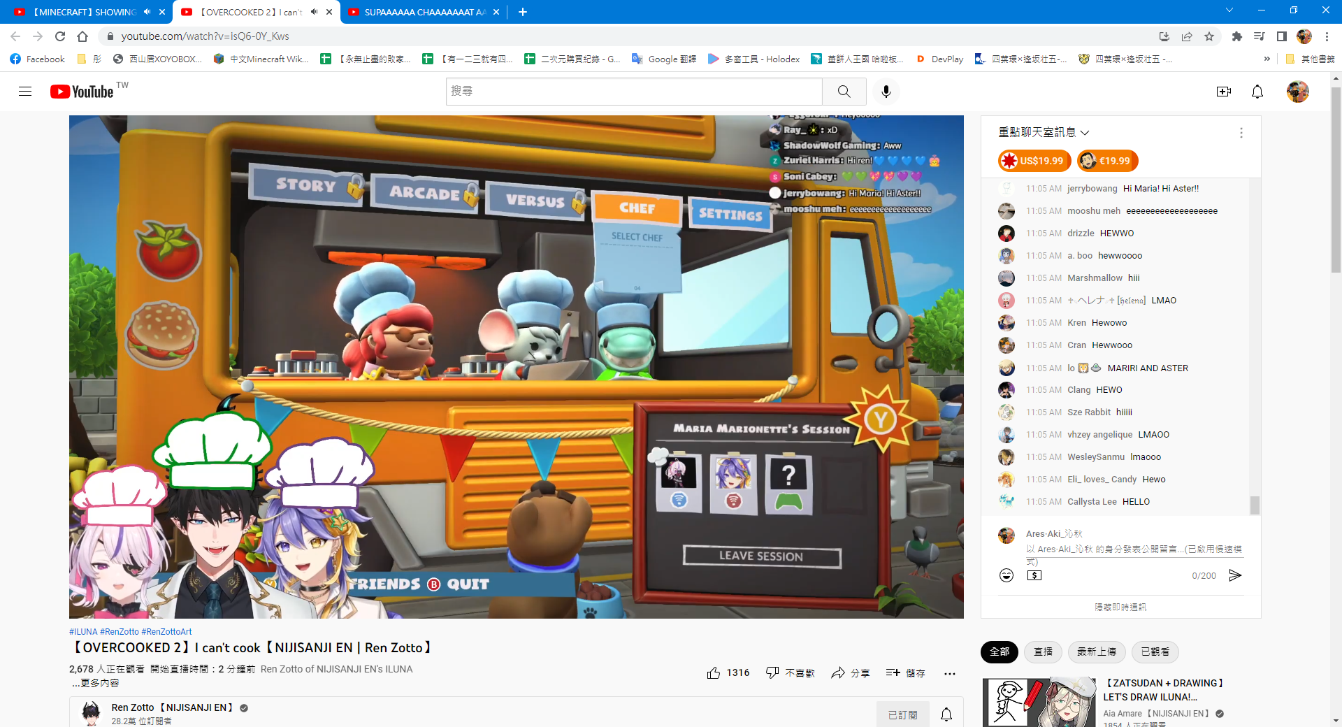Open Ren Zotto channel avatar
Screen dimensions: 1342x727
pyautogui.click(x=91, y=714)
